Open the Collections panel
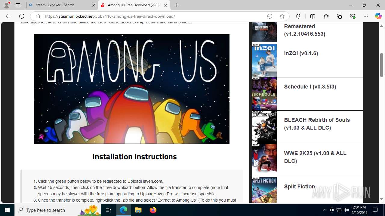 tap(339, 16)
